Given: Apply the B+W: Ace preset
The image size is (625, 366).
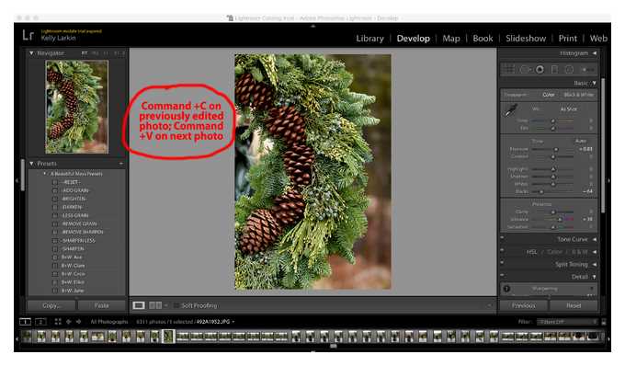Looking at the screenshot, I should click(x=72, y=257).
